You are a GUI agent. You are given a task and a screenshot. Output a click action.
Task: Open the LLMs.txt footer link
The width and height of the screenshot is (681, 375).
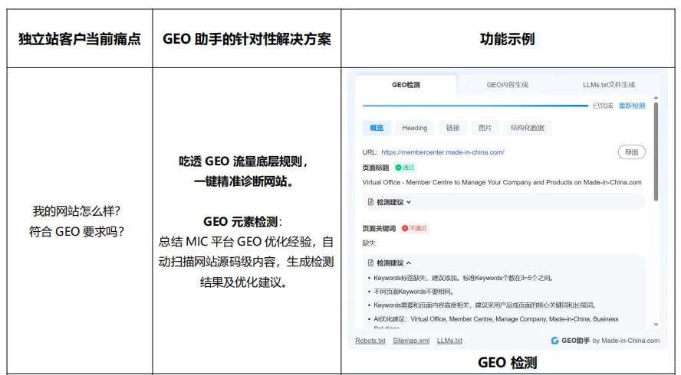449,341
